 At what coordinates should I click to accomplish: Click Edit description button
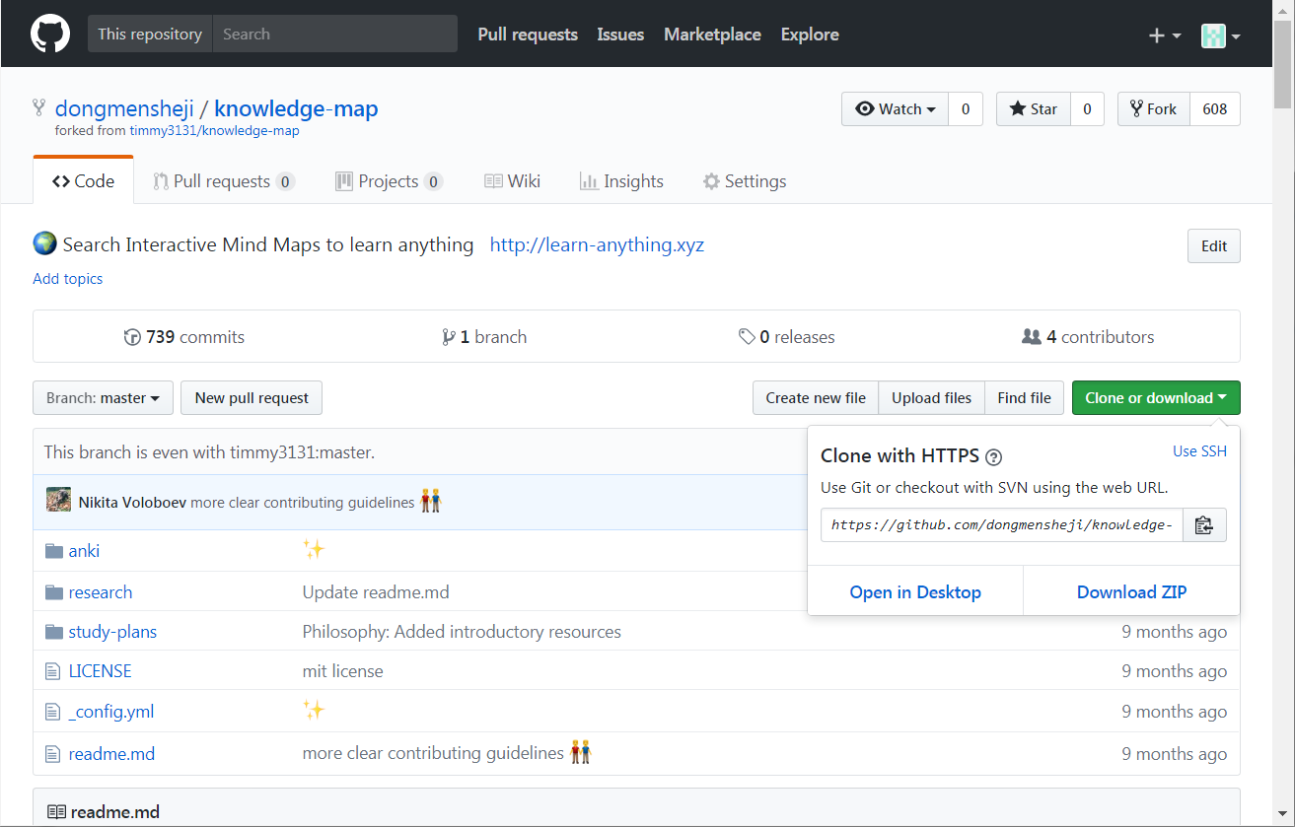coord(1213,246)
